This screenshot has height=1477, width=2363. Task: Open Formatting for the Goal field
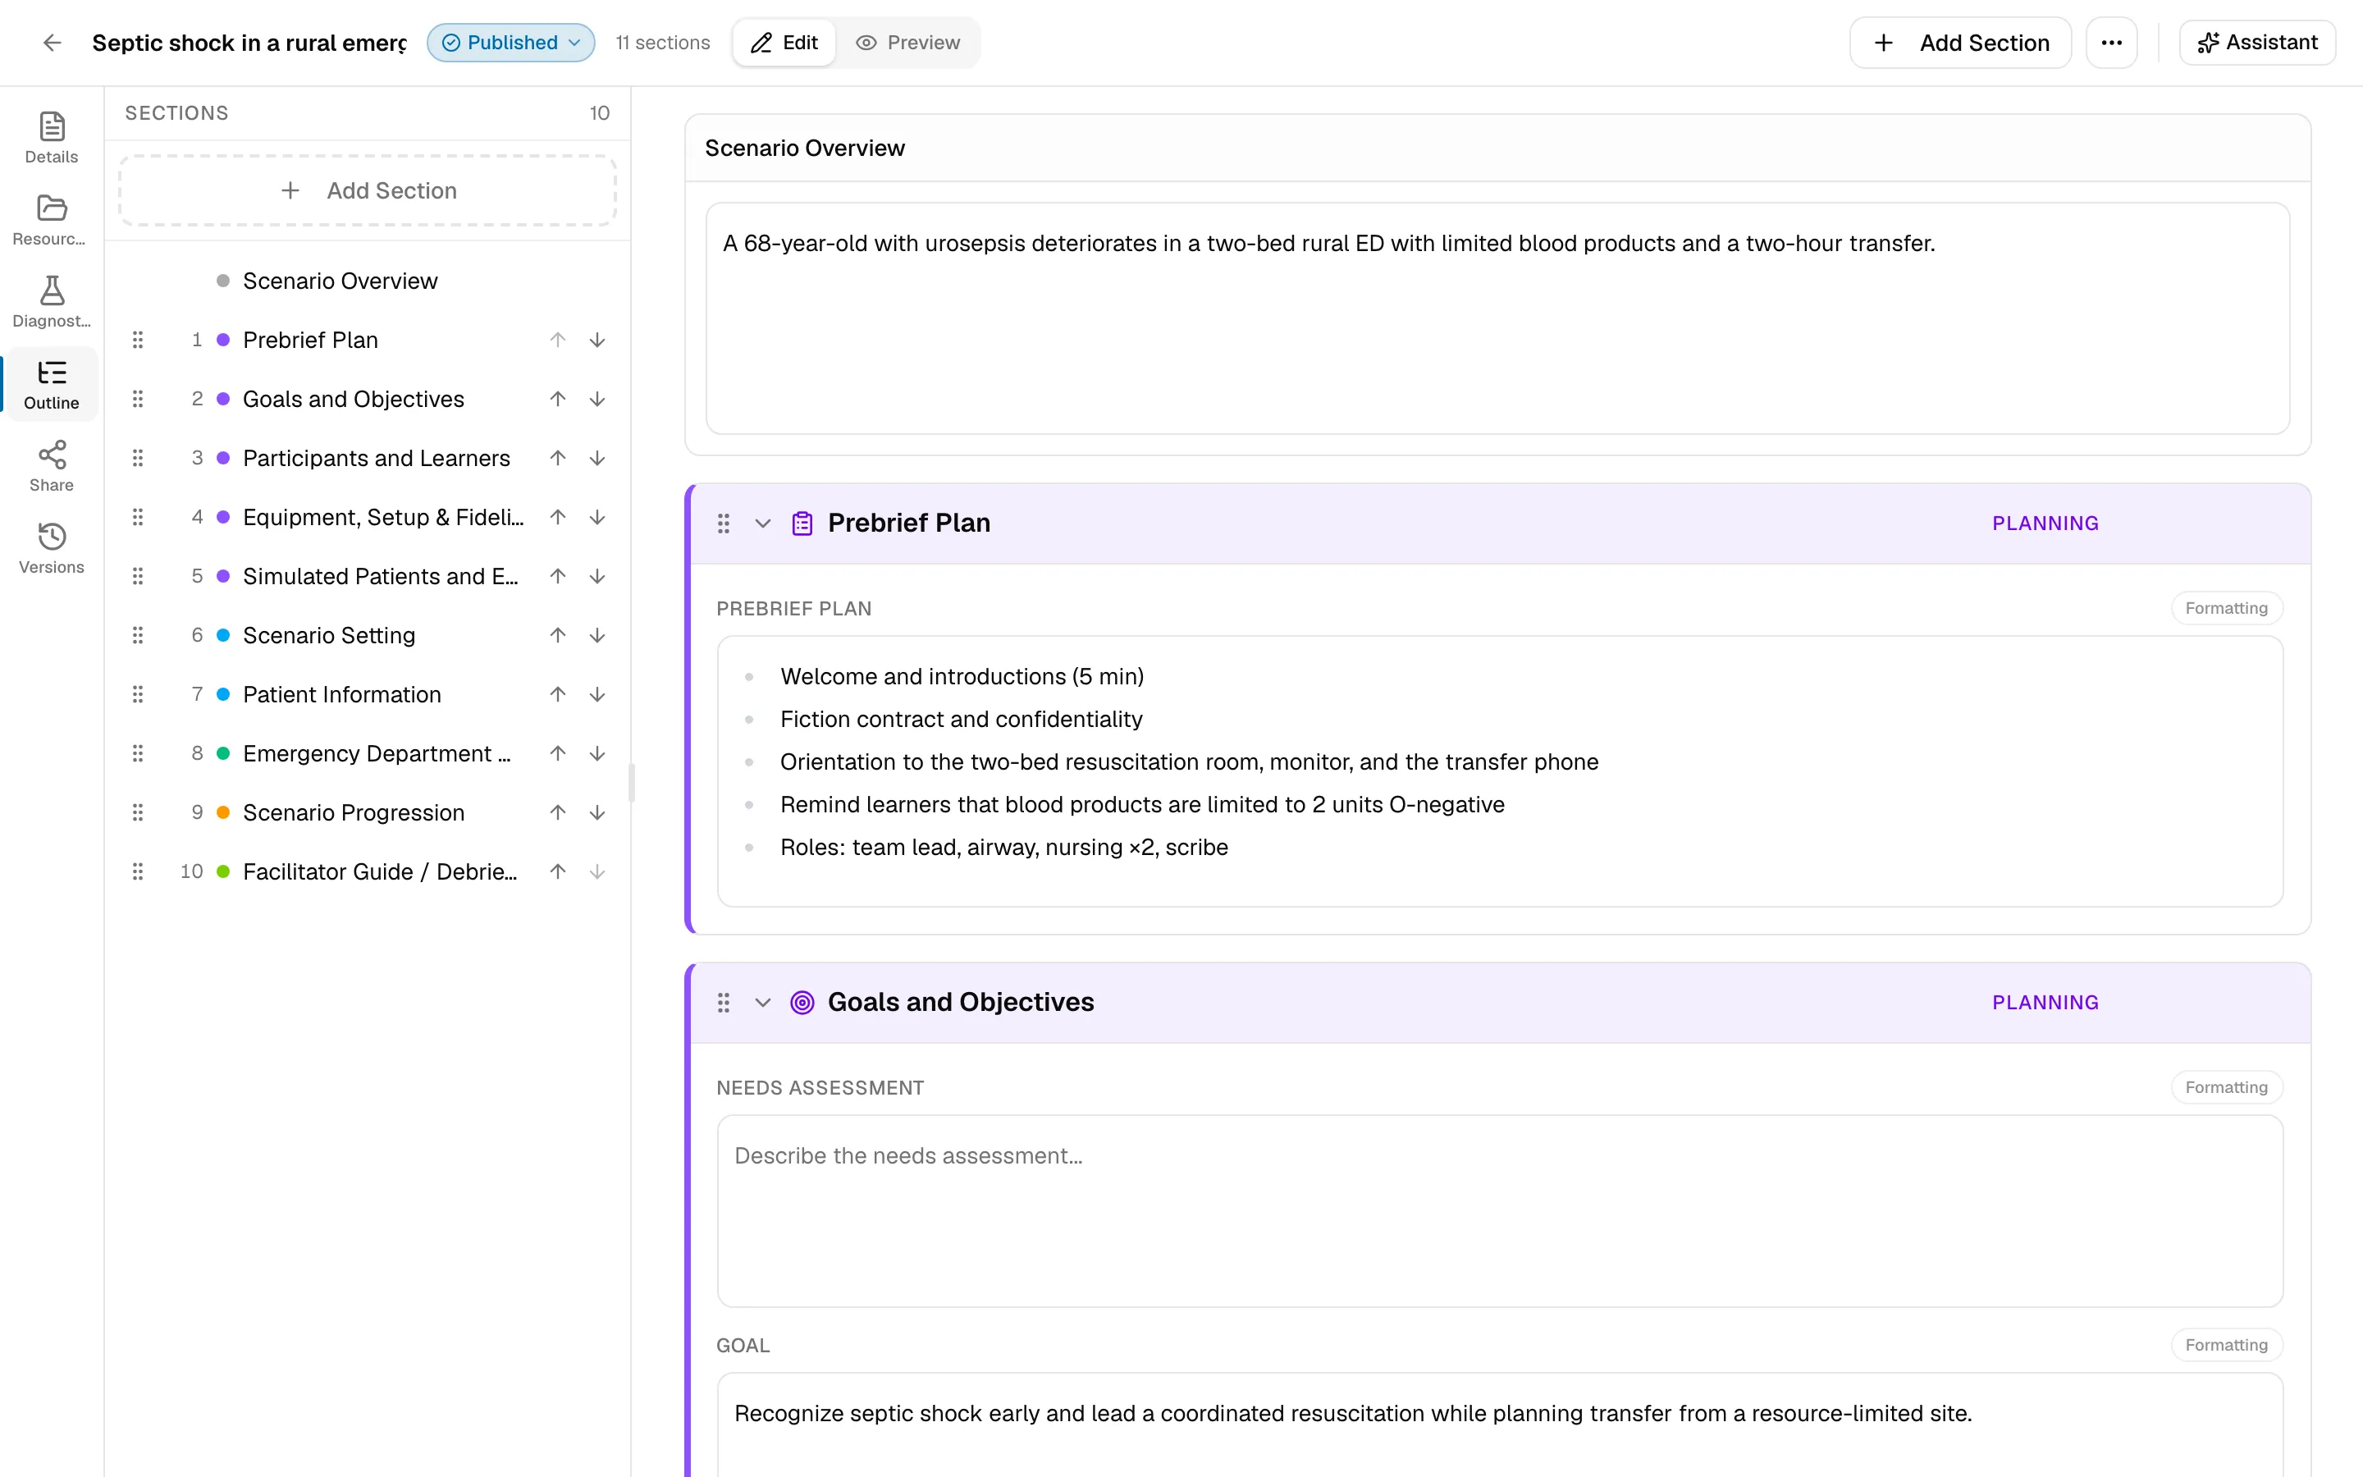point(2226,1345)
